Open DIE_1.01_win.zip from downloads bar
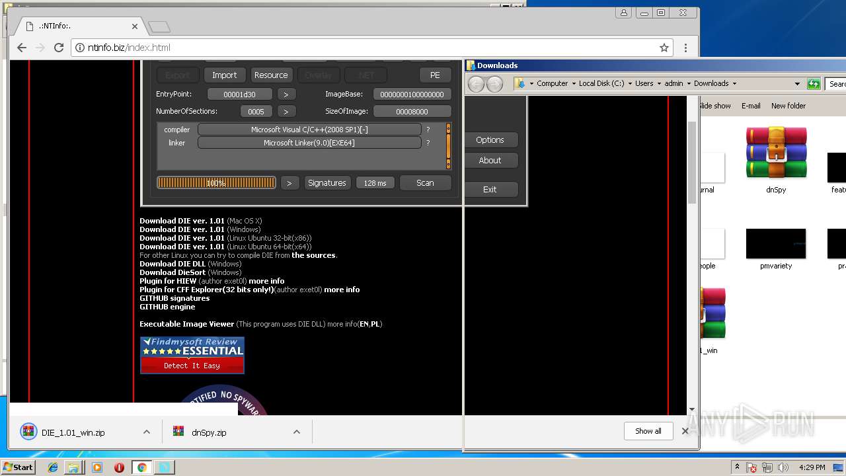The image size is (846, 476). click(x=73, y=432)
